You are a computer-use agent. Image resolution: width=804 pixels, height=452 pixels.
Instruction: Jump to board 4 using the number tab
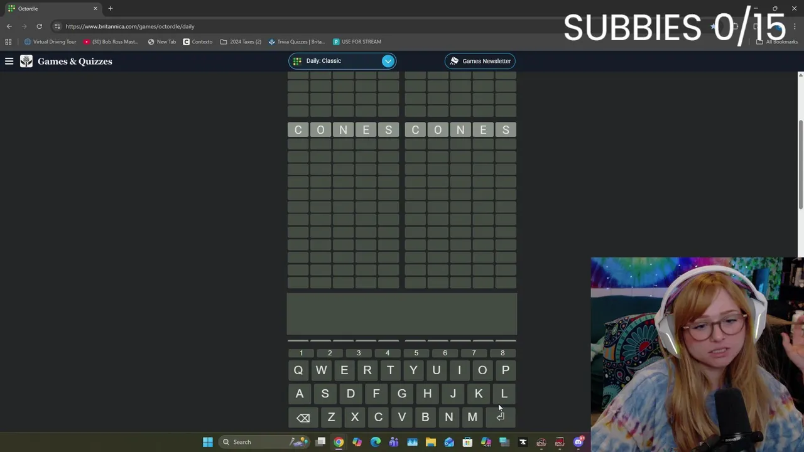coord(388,353)
